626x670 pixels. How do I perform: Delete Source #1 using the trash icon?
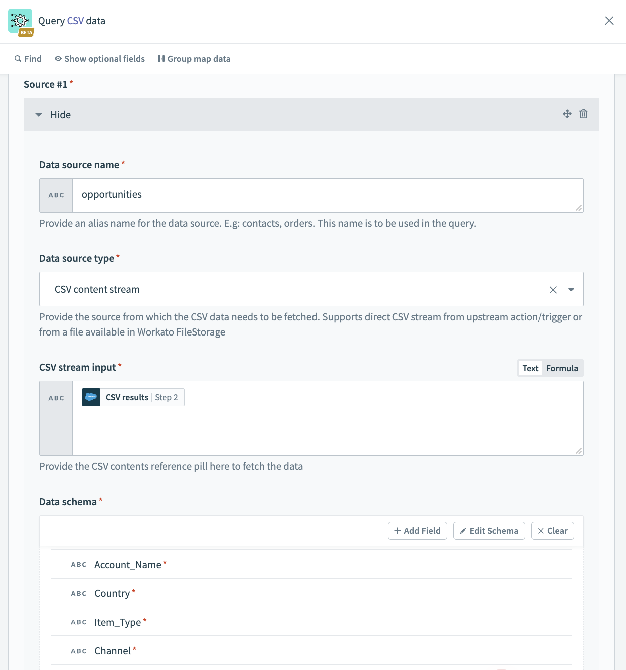583,114
